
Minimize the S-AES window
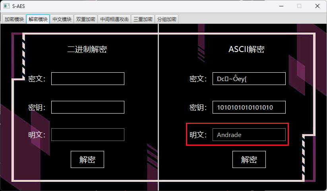[x=281, y=6]
